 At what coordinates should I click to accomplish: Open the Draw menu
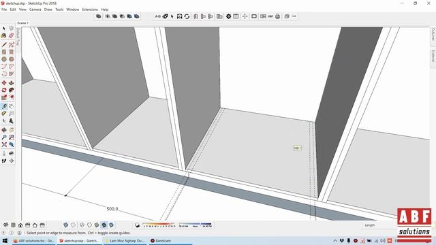[x=48, y=10]
